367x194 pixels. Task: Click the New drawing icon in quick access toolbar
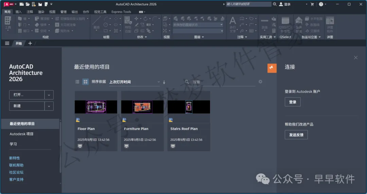tap(21, 4)
